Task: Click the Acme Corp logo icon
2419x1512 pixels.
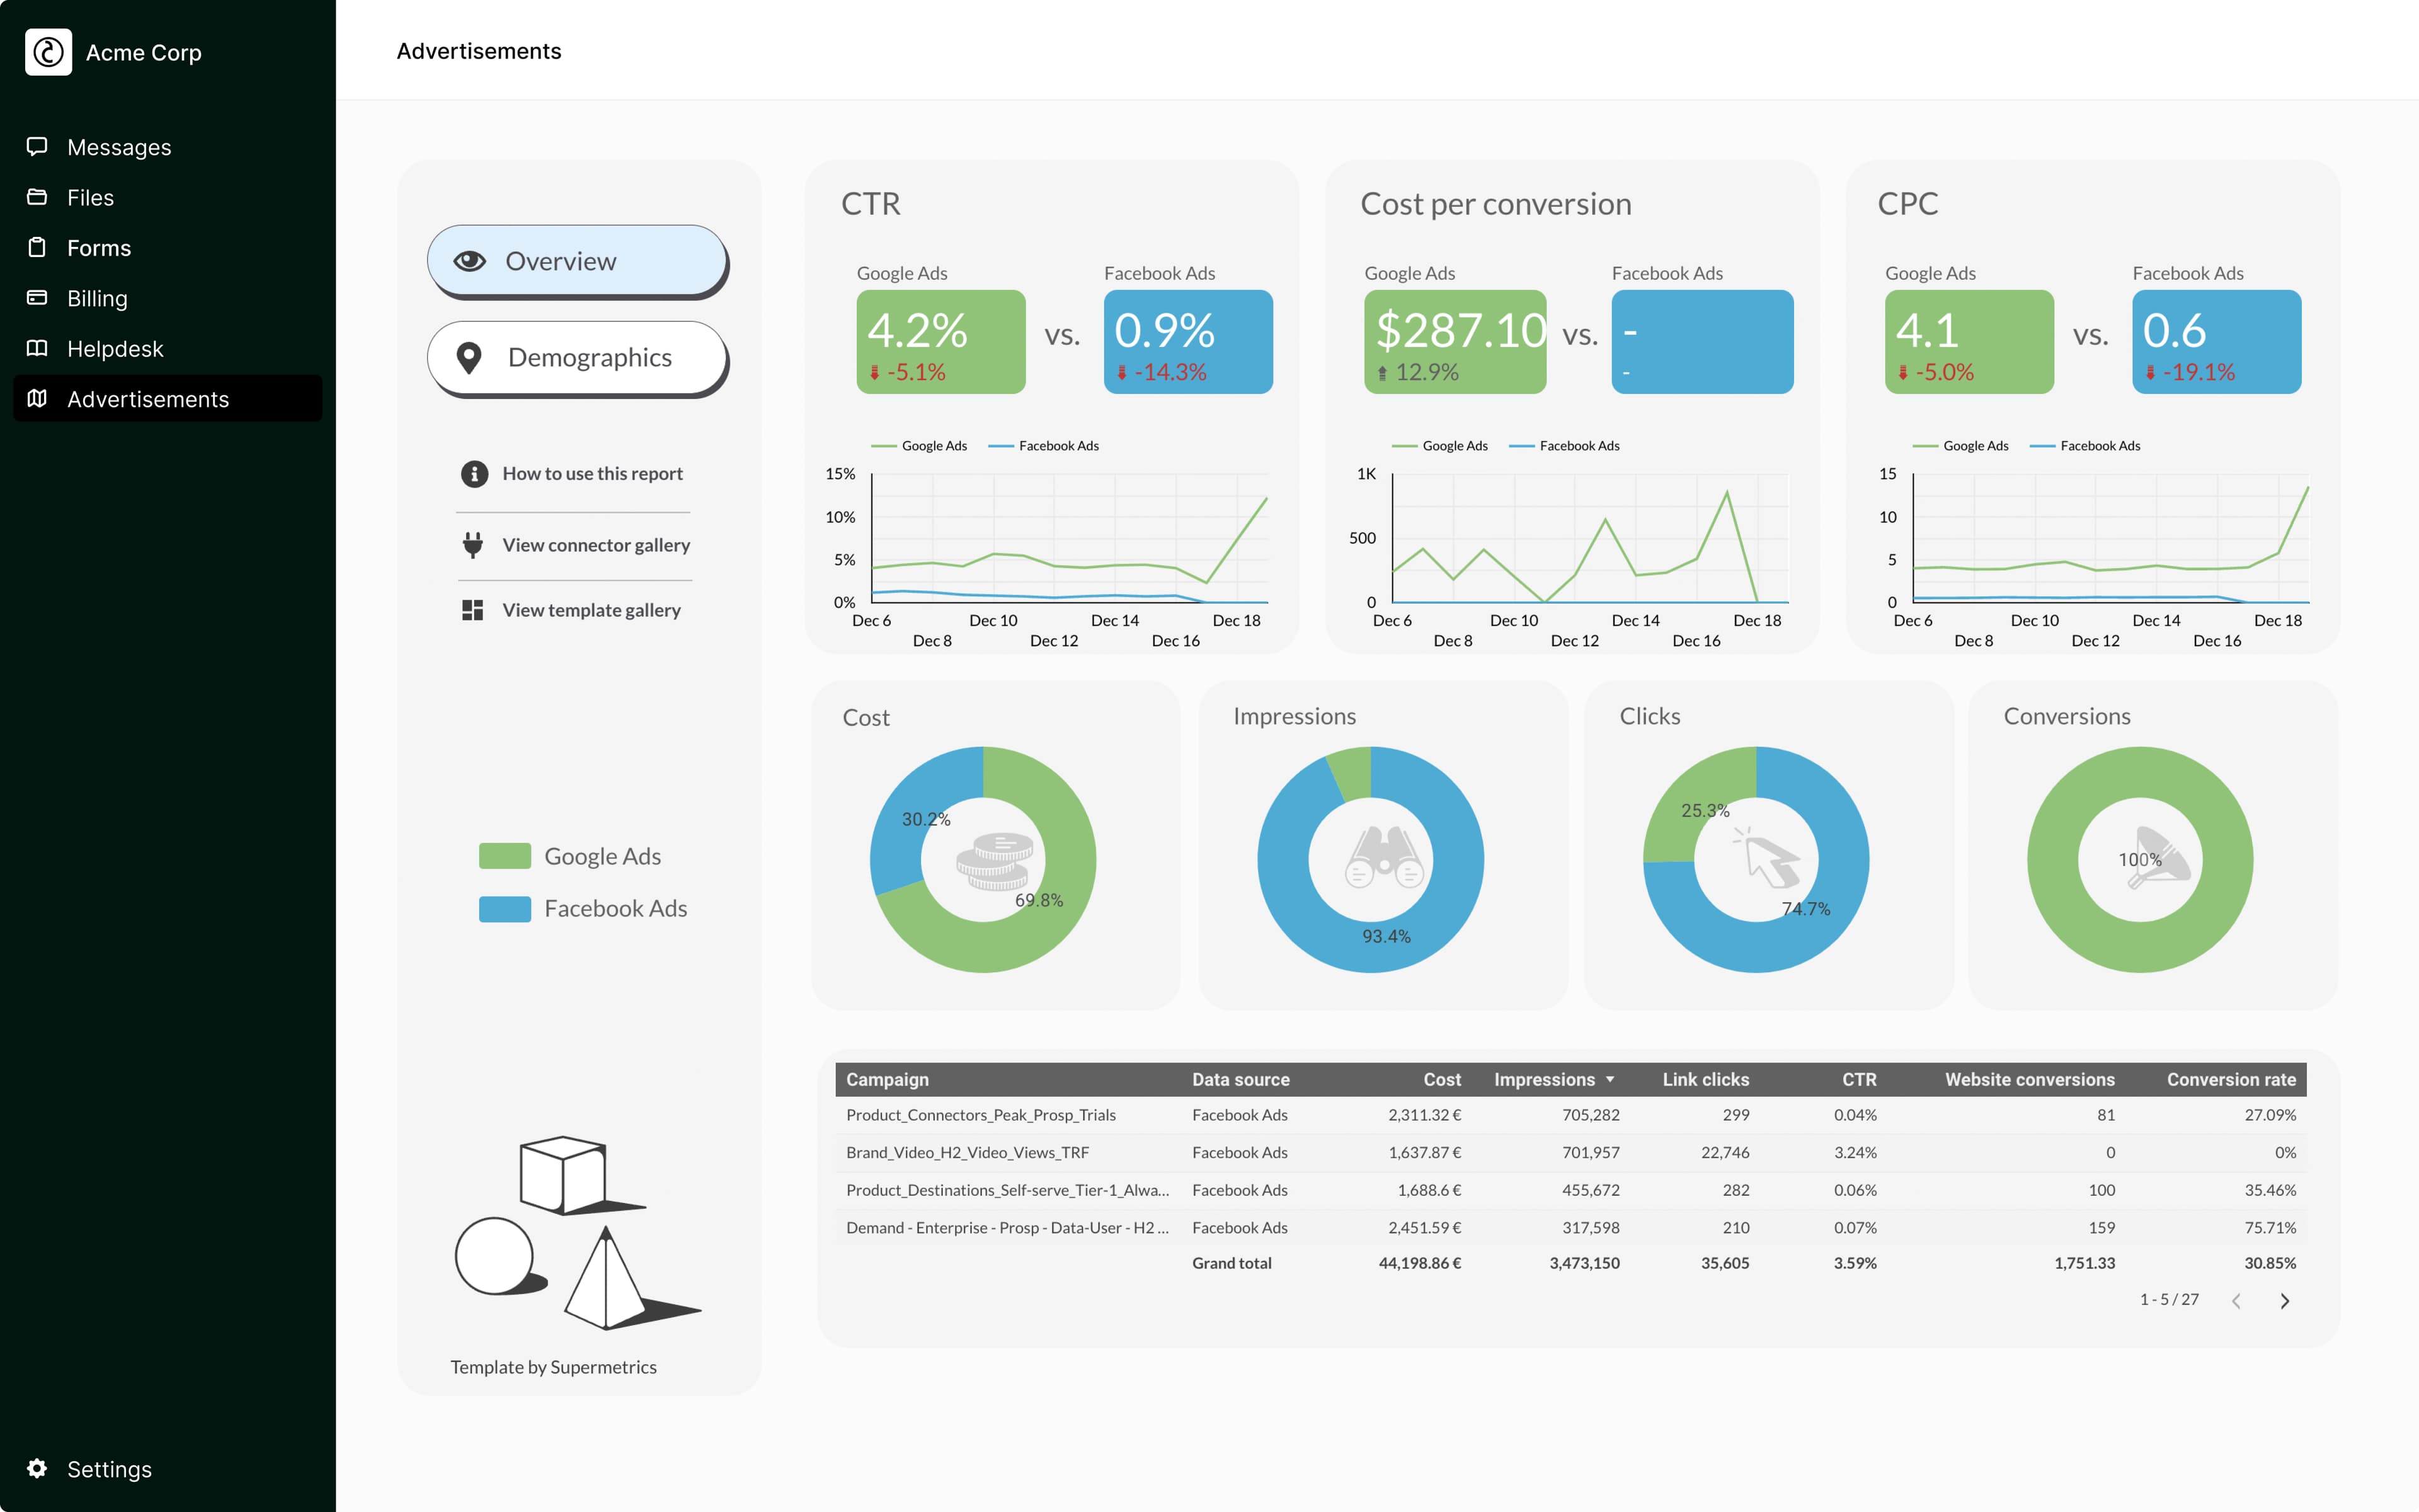Action: (48, 52)
